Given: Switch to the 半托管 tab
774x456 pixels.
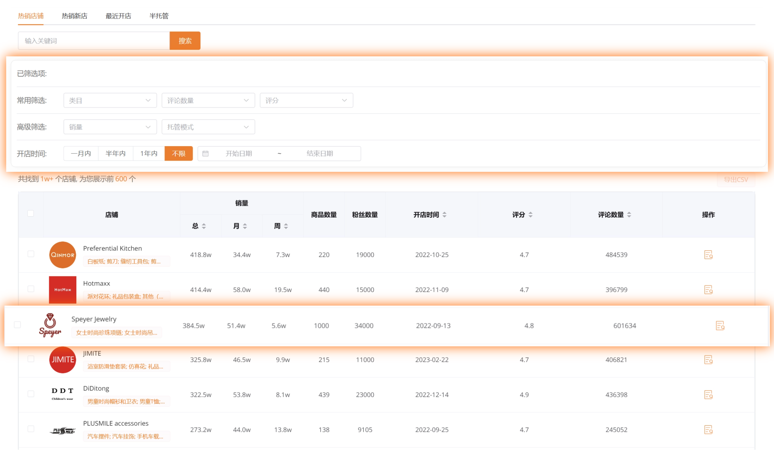Looking at the screenshot, I should point(159,16).
